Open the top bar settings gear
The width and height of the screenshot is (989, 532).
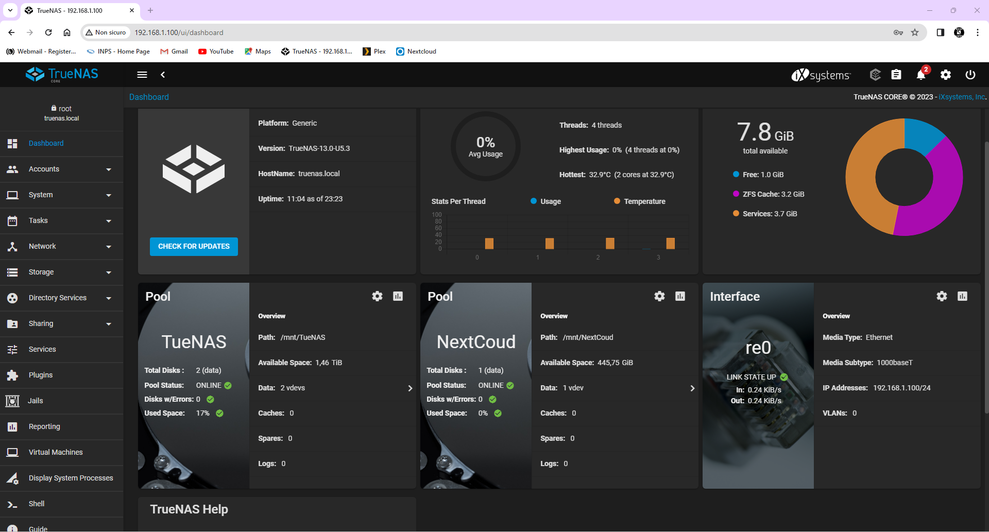pyautogui.click(x=946, y=75)
